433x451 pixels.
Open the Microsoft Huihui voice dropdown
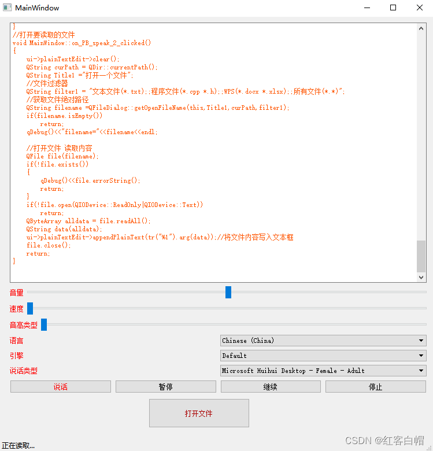click(x=323, y=371)
